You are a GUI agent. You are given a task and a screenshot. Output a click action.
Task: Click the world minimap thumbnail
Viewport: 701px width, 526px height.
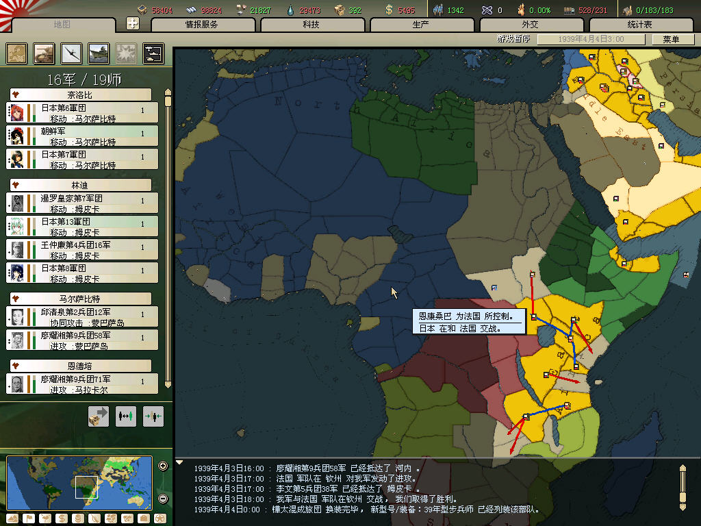[79, 483]
